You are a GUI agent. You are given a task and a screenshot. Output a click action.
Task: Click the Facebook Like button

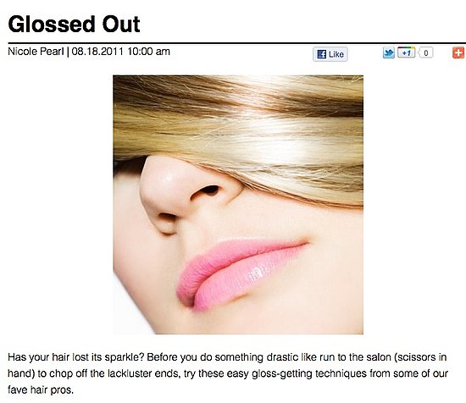[330, 54]
